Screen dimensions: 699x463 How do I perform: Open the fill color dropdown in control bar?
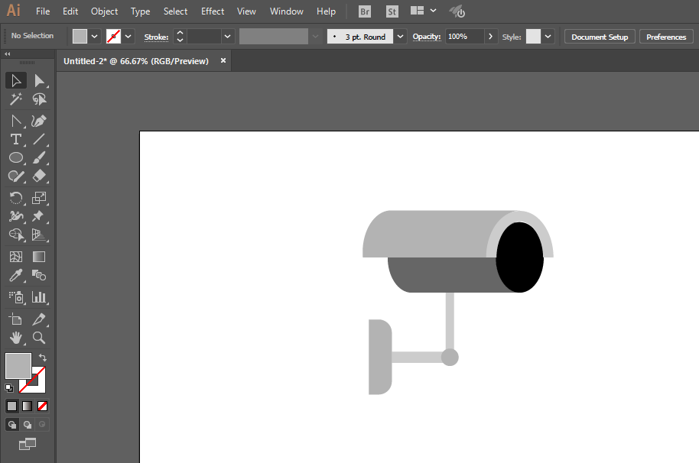tap(95, 37)
